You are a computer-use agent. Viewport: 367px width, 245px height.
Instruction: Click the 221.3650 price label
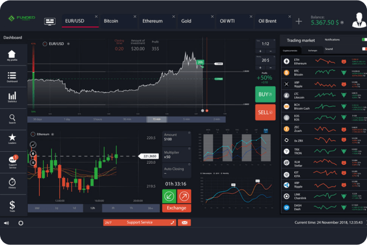coord(149,156)
